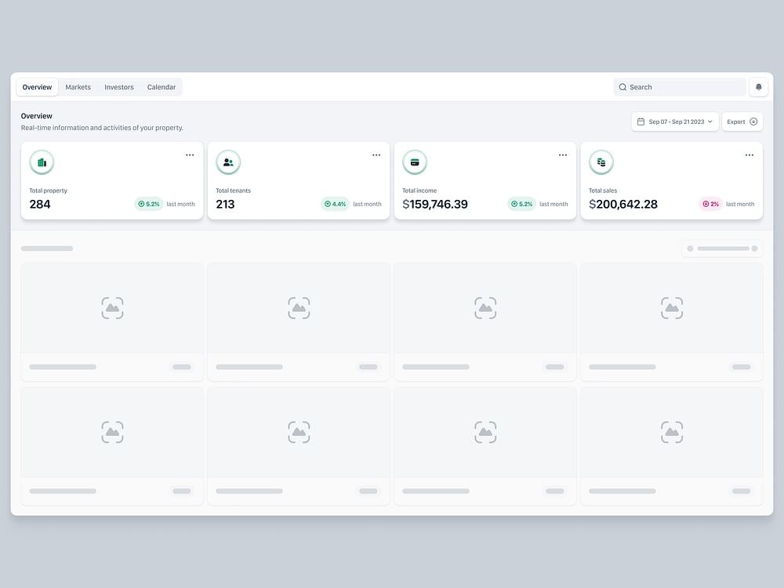784x588 pixels.
Task: Click the Total property label
Action: click(x=48, y=191)
